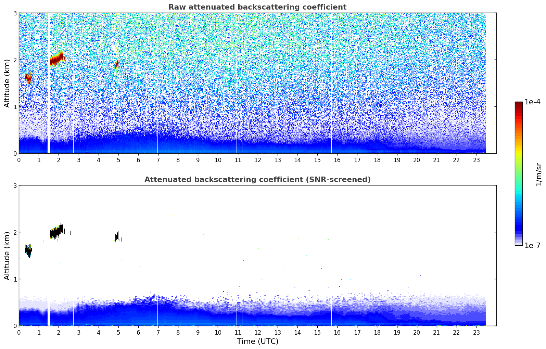Click the small cloud echo near 5 UTC in screened plot
Screen dimensions: 546x349
pyautogui.click(x=118, y=237)
